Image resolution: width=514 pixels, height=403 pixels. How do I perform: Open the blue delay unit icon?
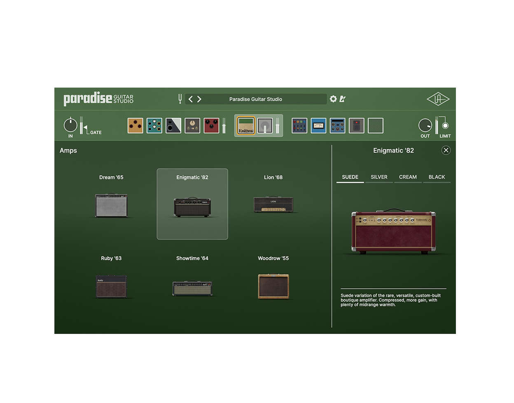(x=337, y=125)
